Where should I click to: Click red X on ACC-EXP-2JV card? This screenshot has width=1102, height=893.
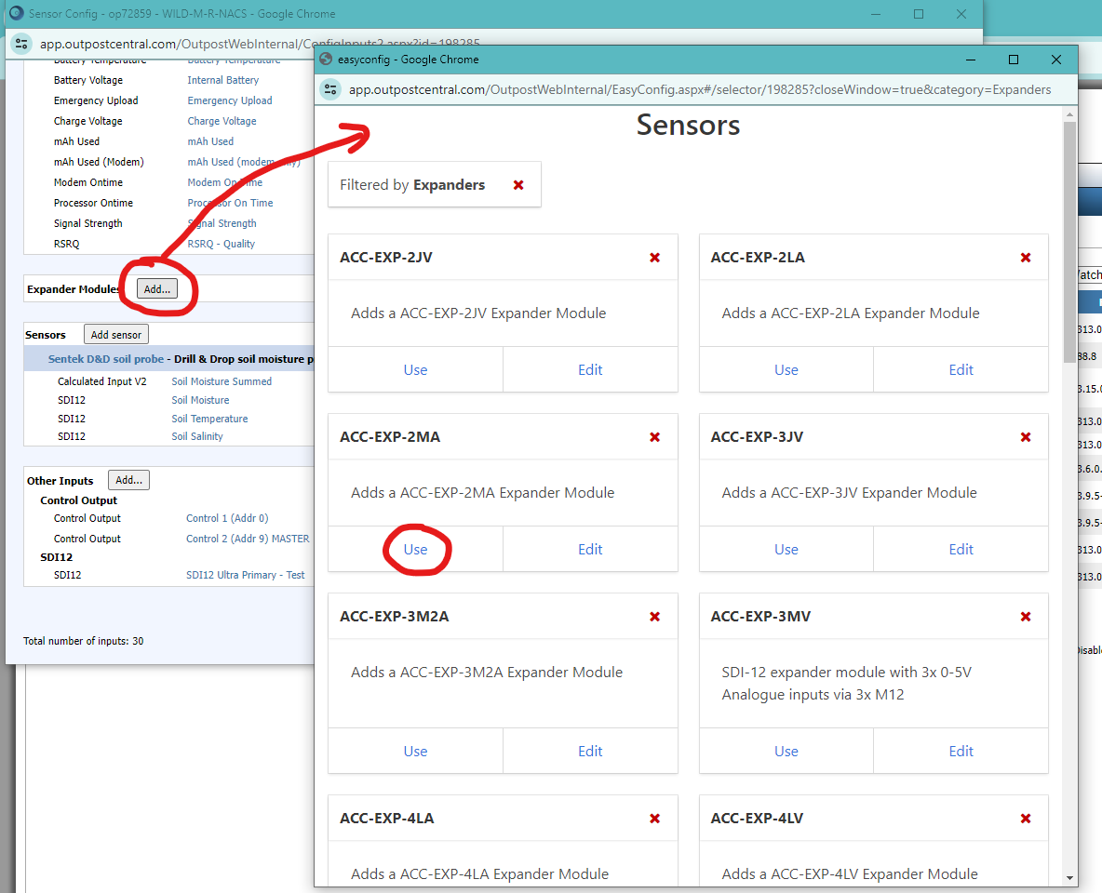click(655, 258)
